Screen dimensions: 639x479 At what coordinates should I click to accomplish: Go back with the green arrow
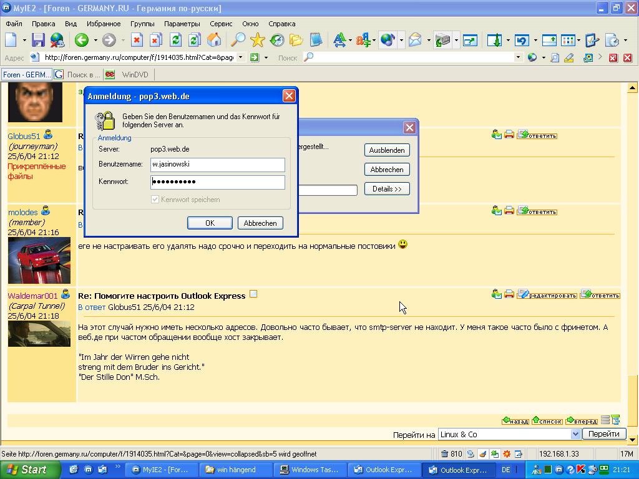(x=82, y=40)
